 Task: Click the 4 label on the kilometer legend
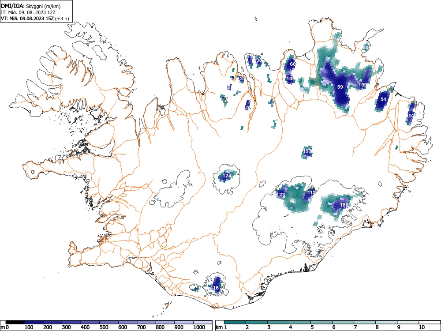pyautogui.click(x=291, y=327)
